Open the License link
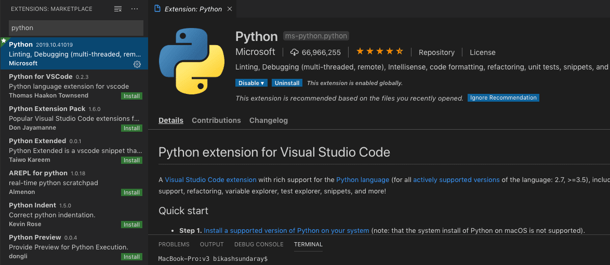The image size is (610, 265). pos(482,52)
